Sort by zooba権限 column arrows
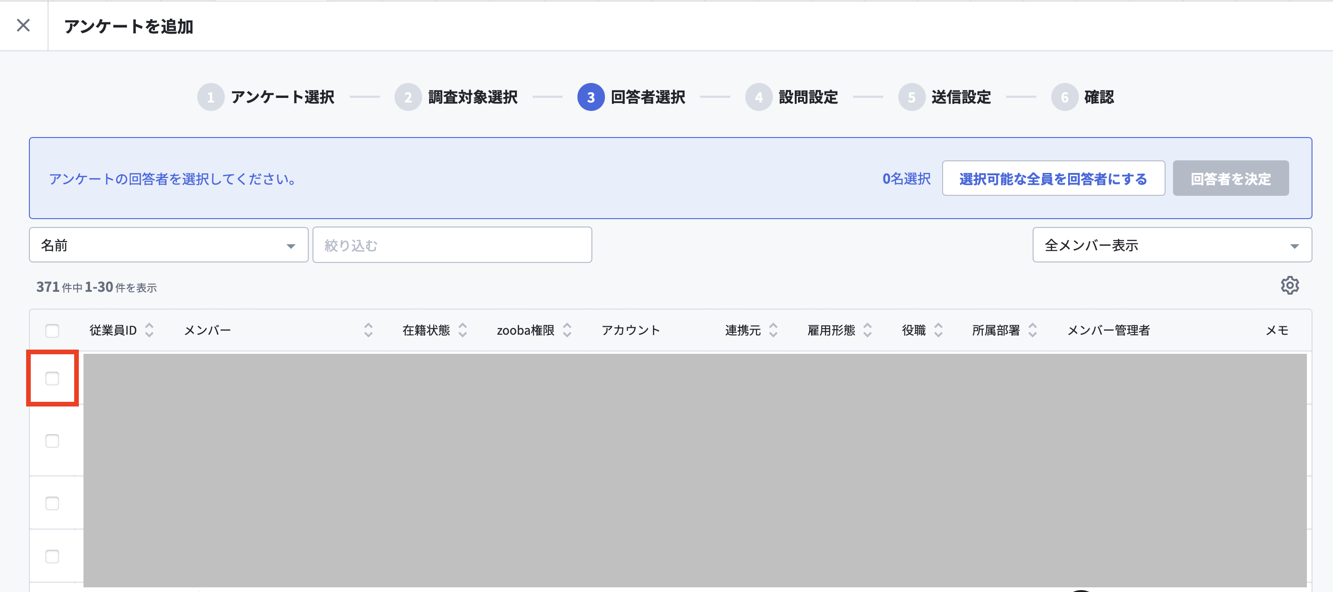The image size is (1333, 592). (567, 330)
